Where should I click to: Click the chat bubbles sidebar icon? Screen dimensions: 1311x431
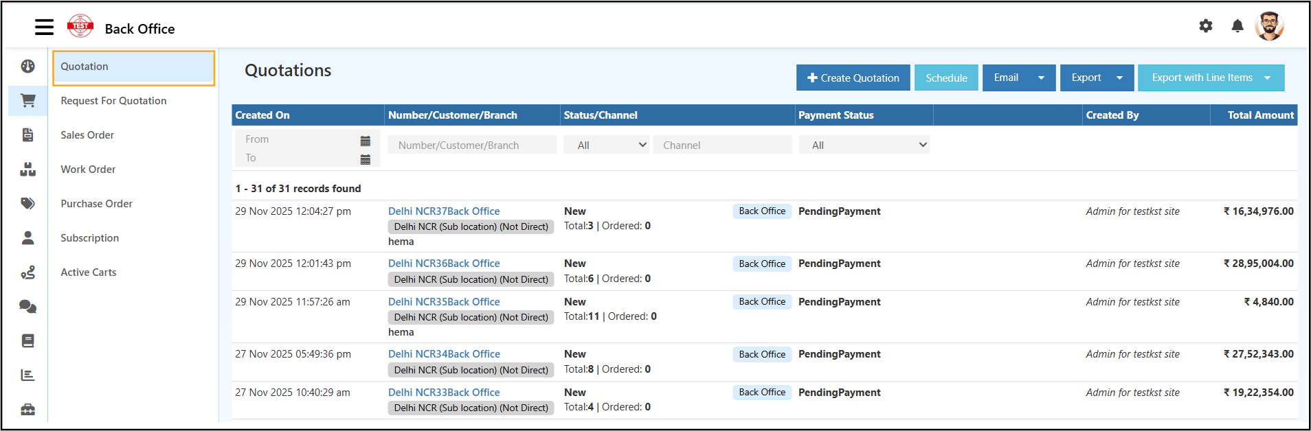pos(27,307)
